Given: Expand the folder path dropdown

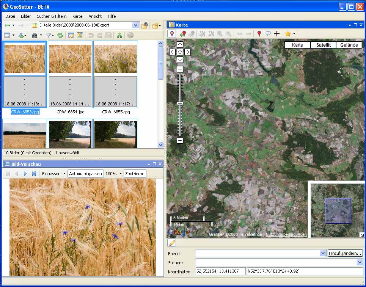Looking at the screenshot, I should (x=135, y=25).
